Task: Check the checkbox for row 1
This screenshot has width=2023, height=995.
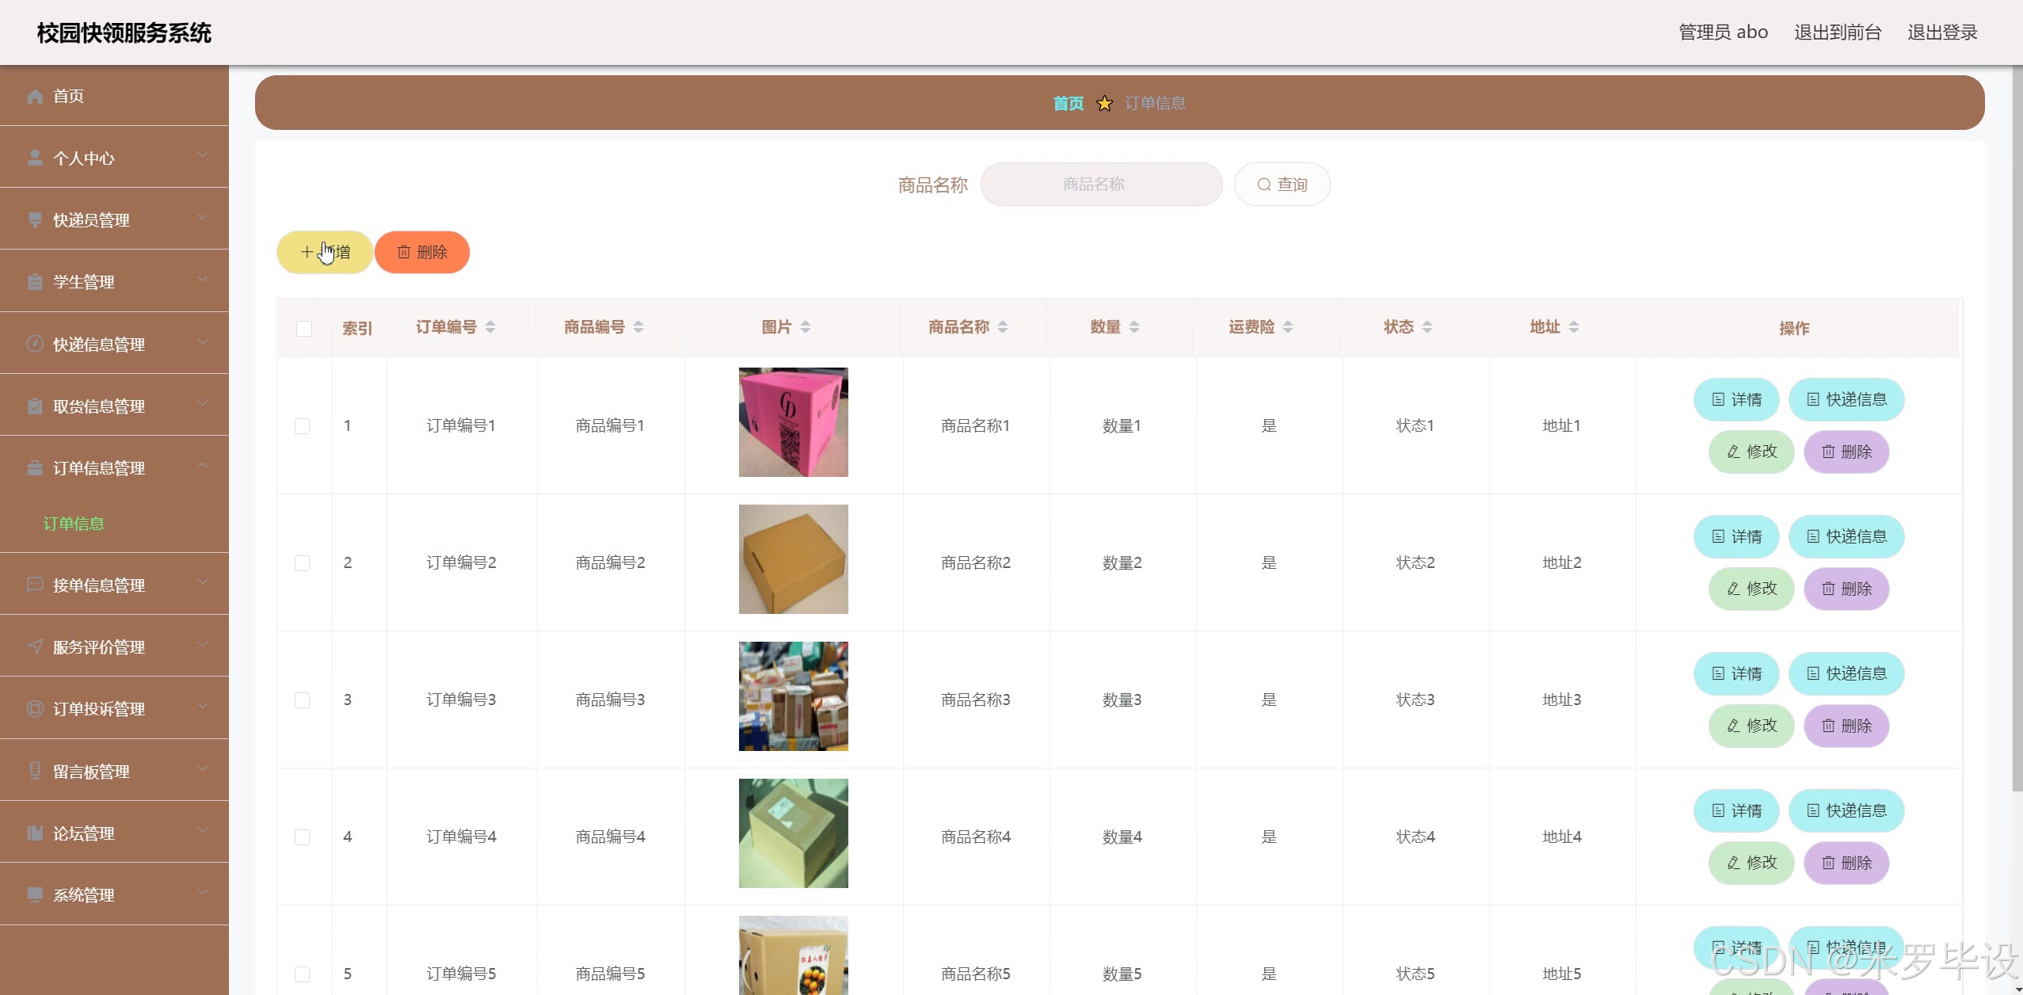Action: 302,426
